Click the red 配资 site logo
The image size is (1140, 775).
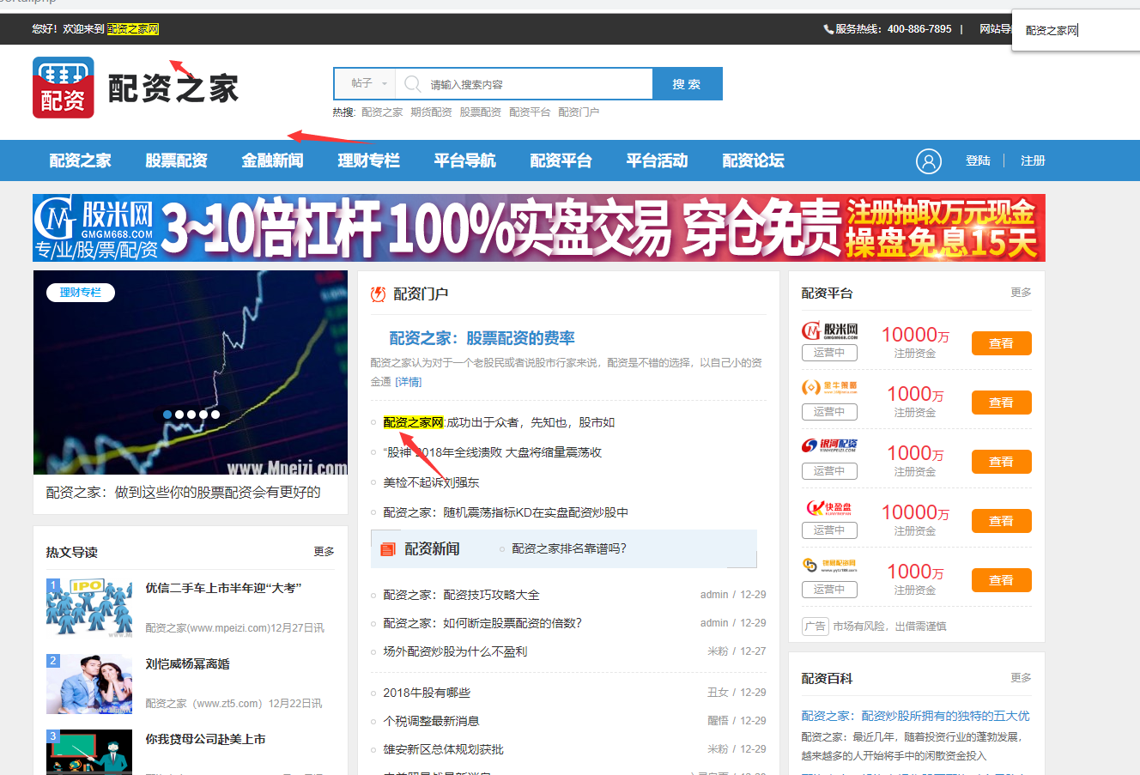64,88
